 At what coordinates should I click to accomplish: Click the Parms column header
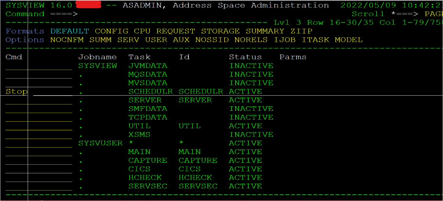(293, 57)
